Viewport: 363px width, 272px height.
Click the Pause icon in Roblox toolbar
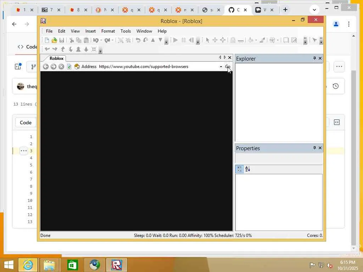pos(184,40)
